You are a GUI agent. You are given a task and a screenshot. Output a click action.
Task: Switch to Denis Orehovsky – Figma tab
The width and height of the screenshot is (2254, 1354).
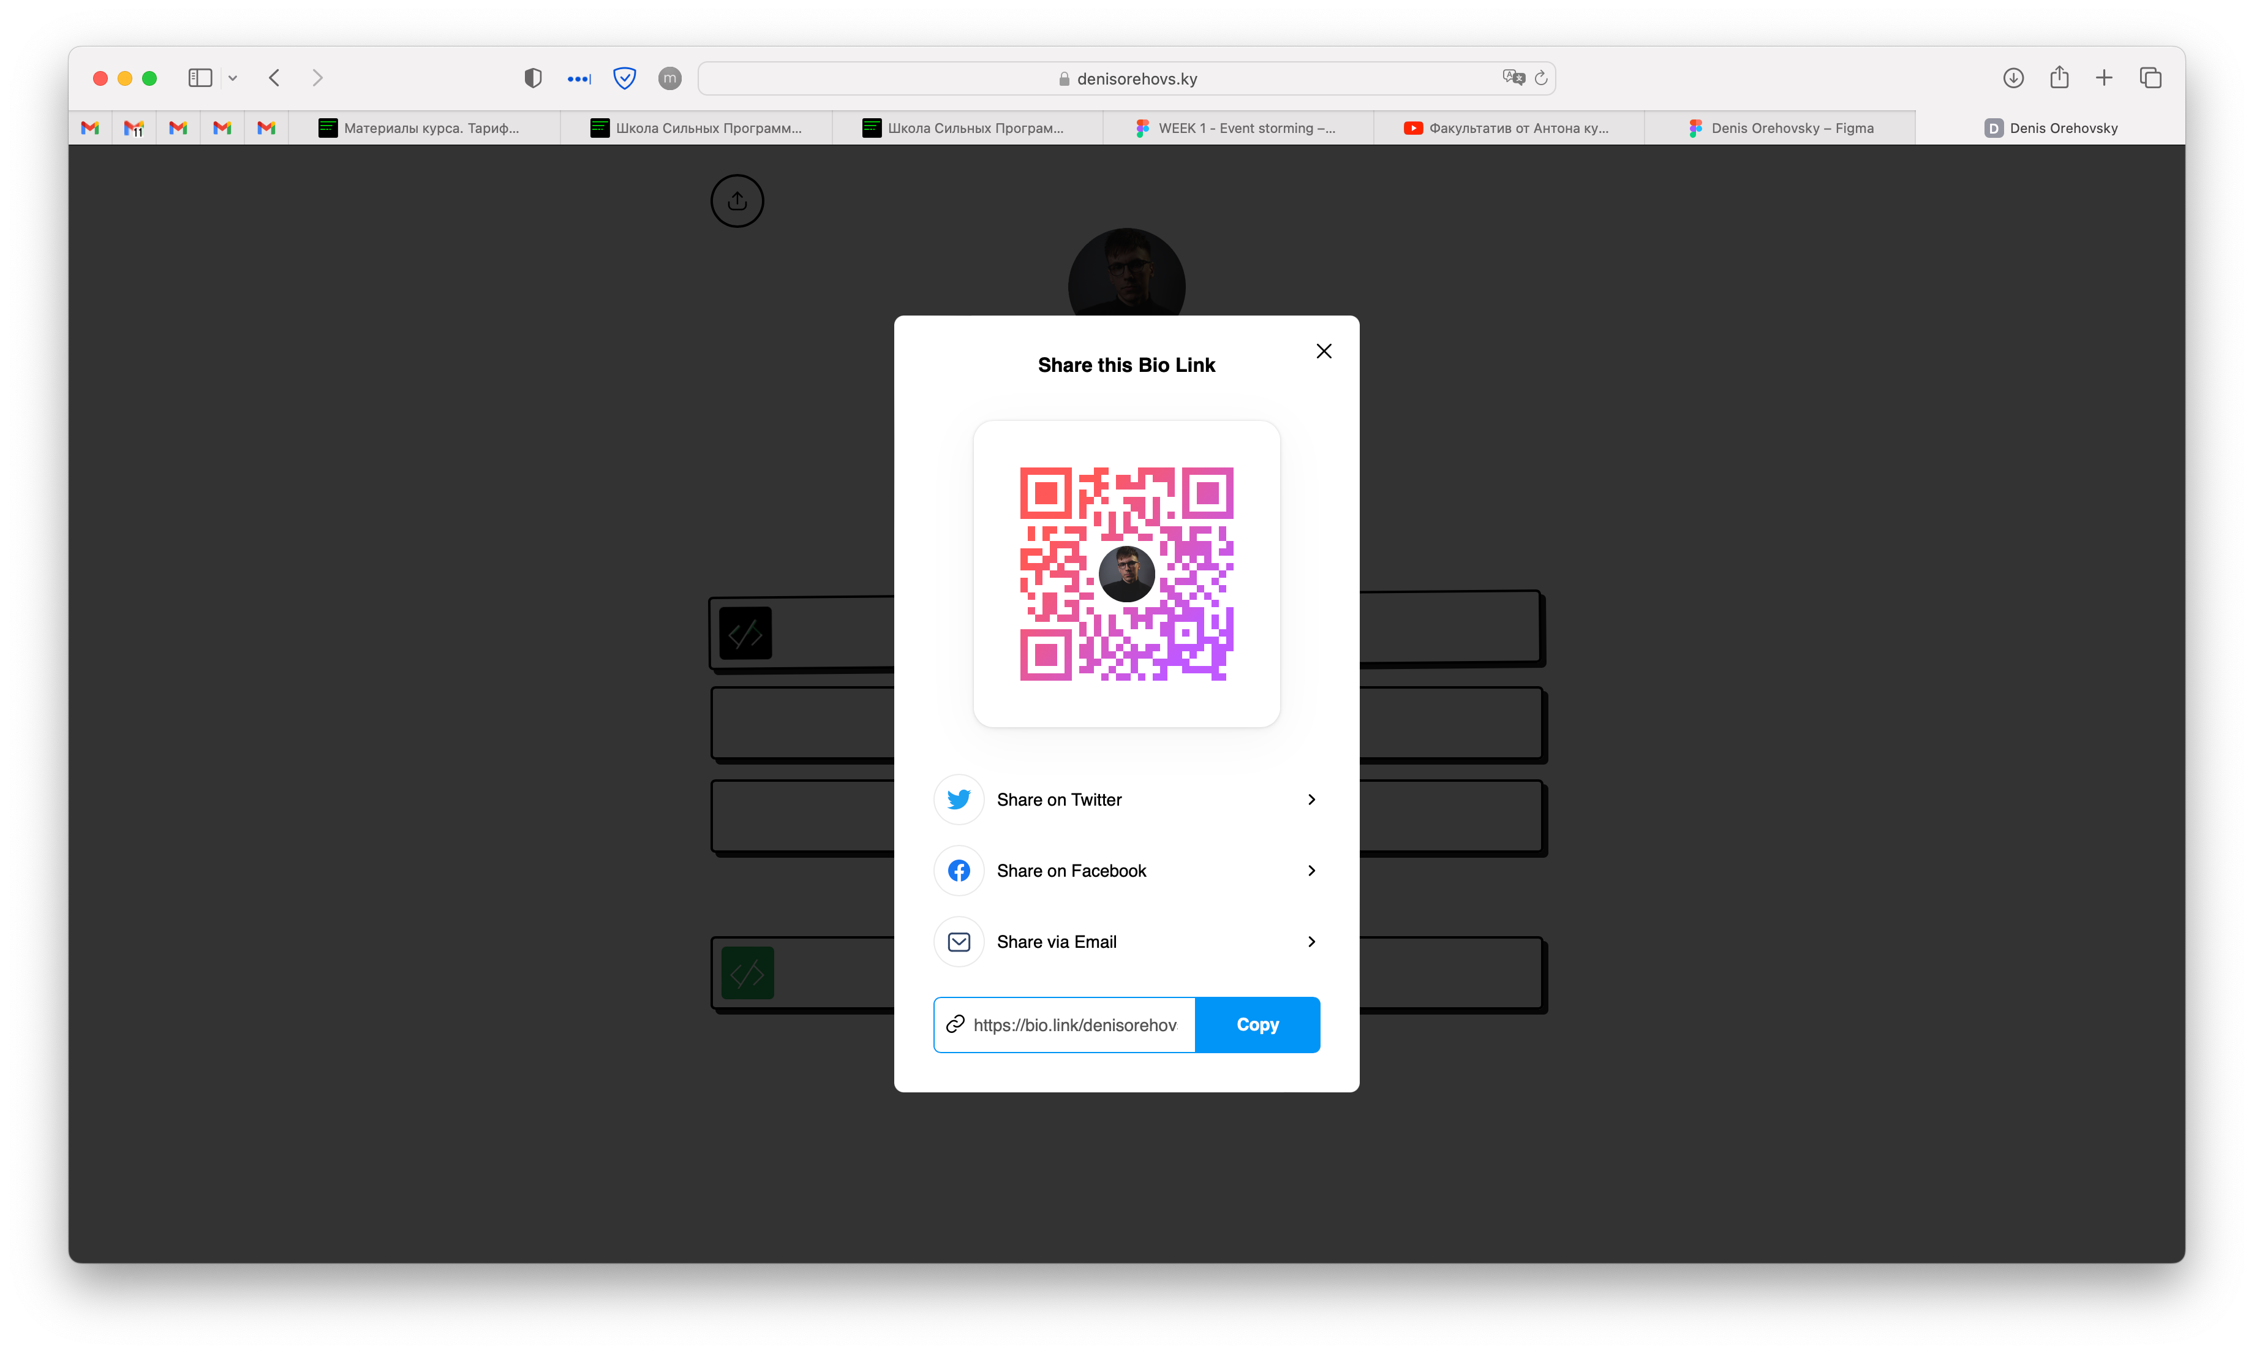(1780, 127)
